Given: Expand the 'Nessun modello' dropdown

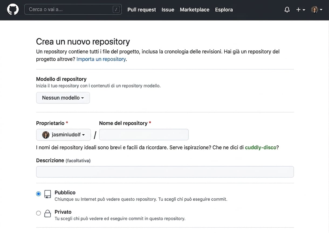Looking at the screenshot, I should pyautogui.click(x=63, y=98).
